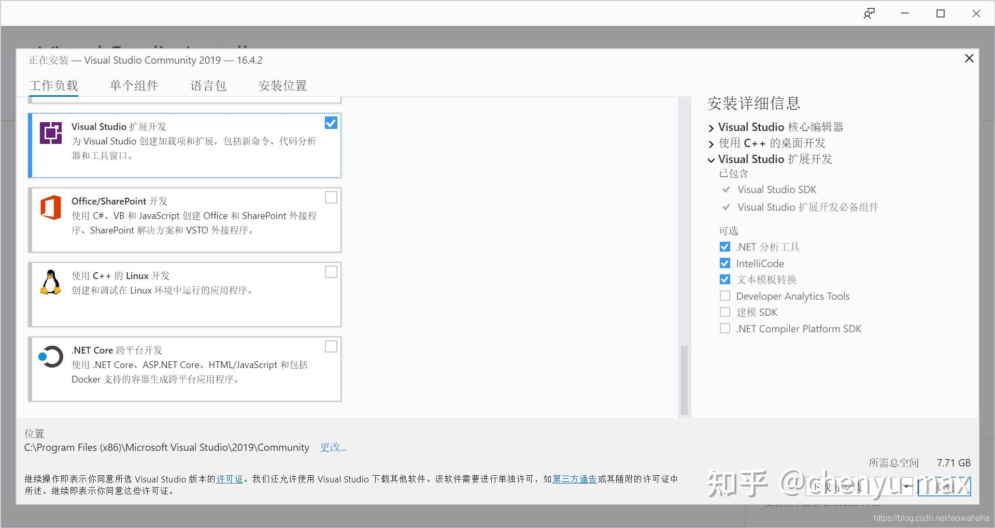Viewport: 995px width, 528px height.
Task: Click the 已包含 section label
Action: coord(733,173)
